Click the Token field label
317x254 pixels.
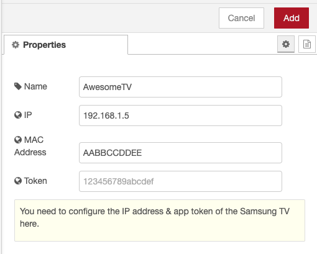(35, 181)
